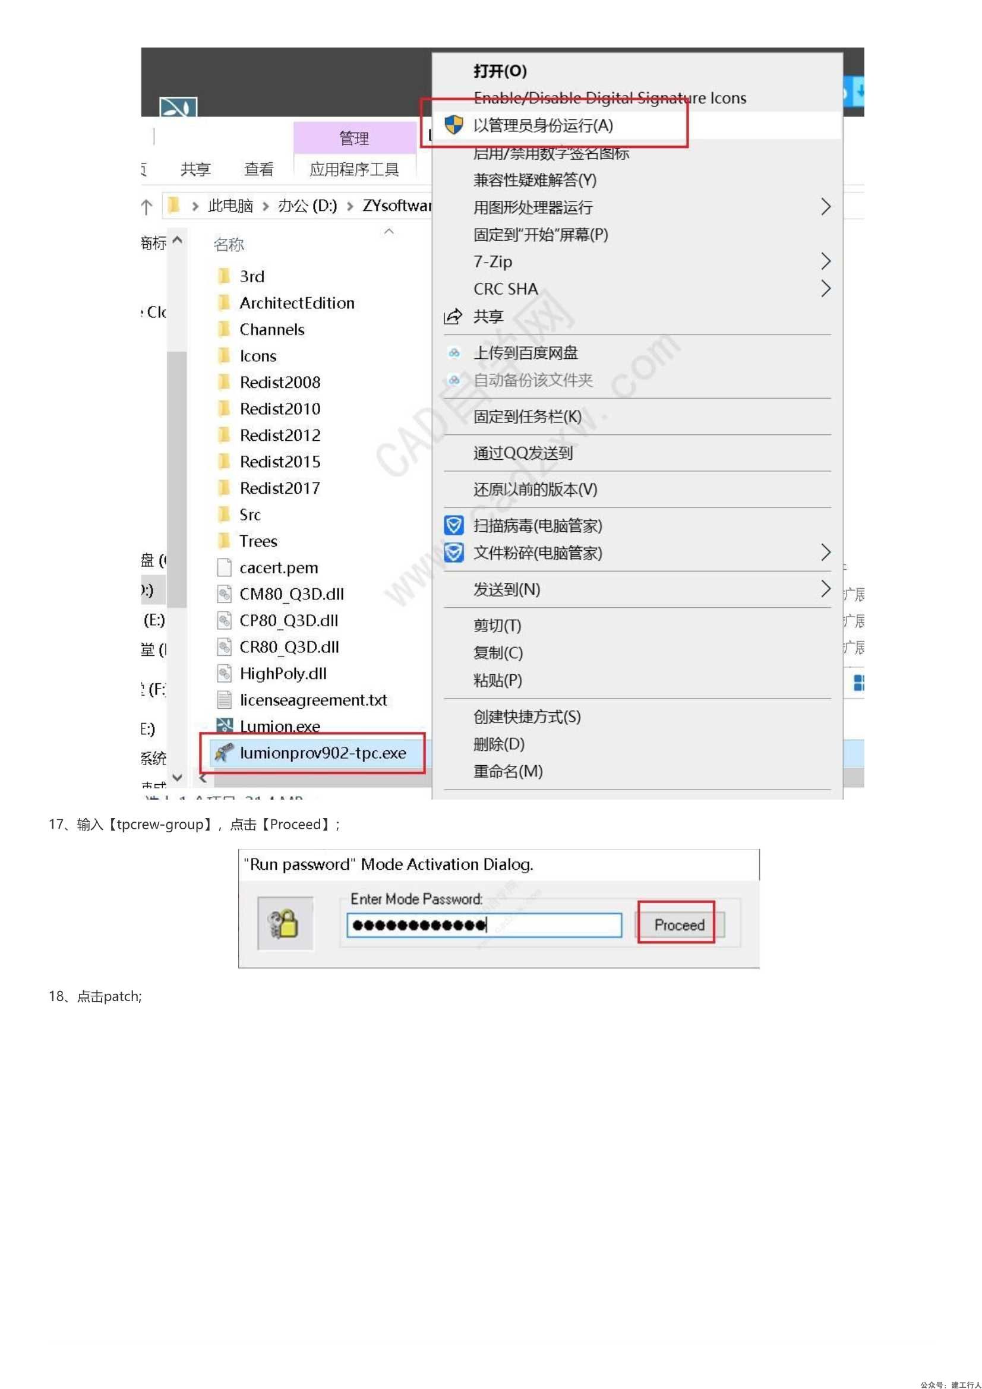Click the Enter Mode Password field

[x=484, y=925]
